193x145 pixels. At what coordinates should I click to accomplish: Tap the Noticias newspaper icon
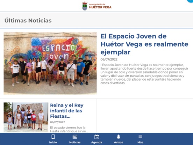pyautogui.click(x=75, y=137)
